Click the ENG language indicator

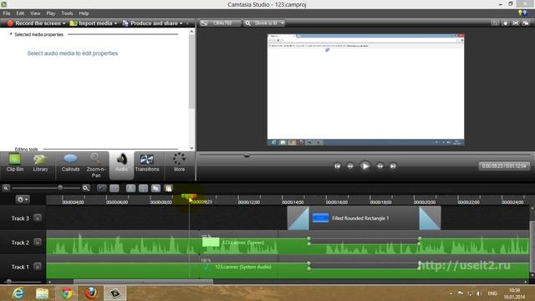(x=492, y=293)
